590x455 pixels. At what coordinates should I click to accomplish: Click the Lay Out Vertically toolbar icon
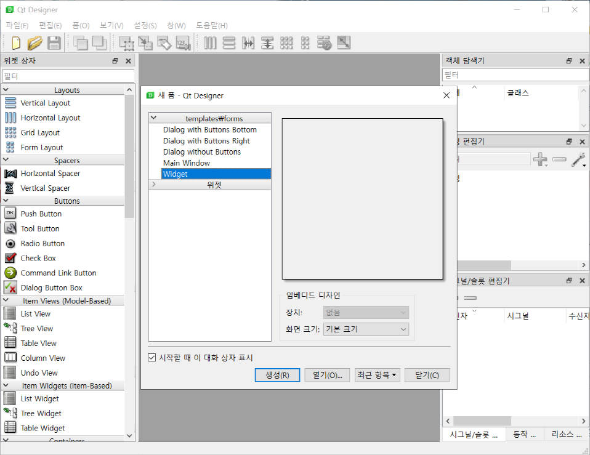(229, 43)
